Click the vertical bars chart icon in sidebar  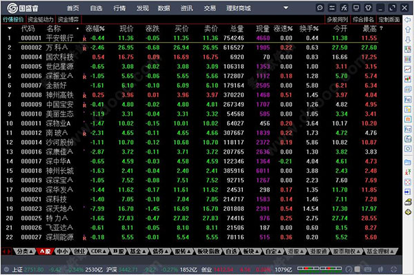click(408, 59)
